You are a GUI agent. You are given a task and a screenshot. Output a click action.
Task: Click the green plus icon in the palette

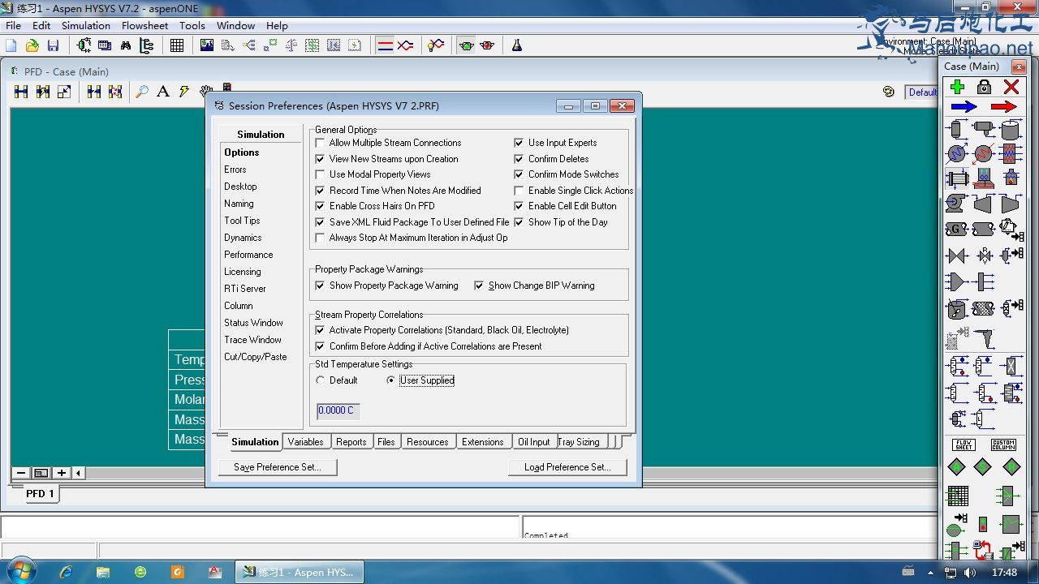[x=957, y=87]
